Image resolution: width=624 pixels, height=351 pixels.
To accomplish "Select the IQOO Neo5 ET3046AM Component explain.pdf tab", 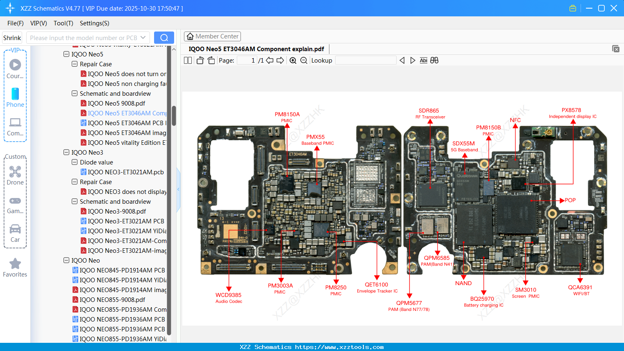I will [256, 49].
